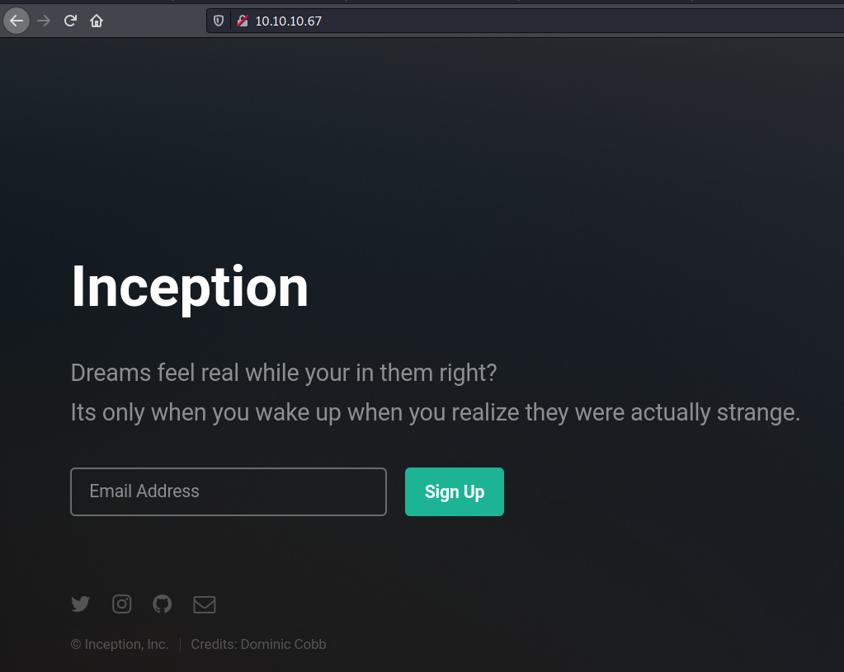
Task: Click the 'Its only when you wake' line
Action: coord(436,412)
